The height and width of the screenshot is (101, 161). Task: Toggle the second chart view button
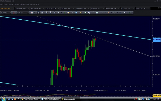pos(42,13)
